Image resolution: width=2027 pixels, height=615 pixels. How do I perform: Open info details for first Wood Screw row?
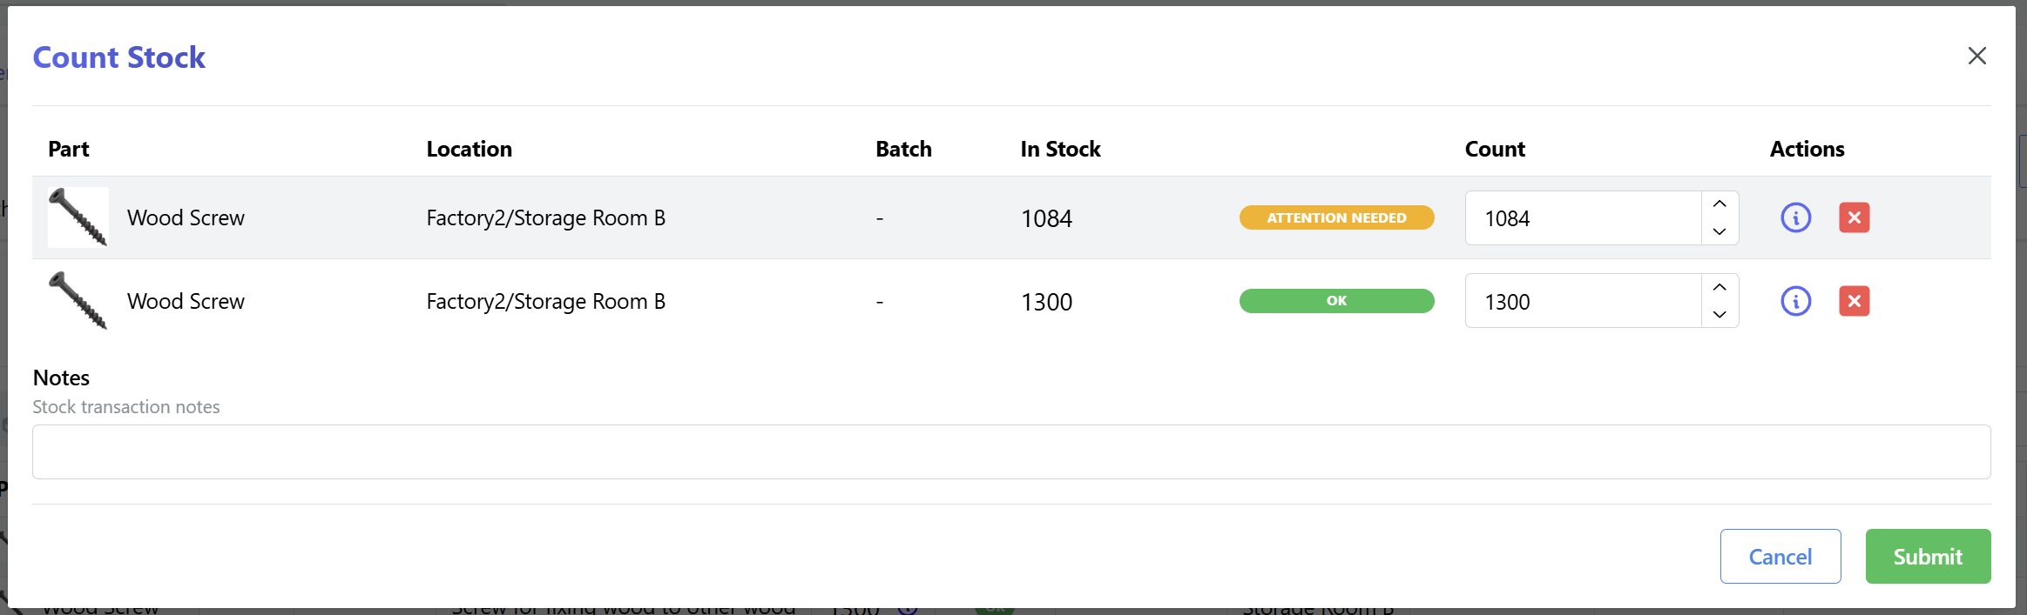click(x=1795, y=218)
